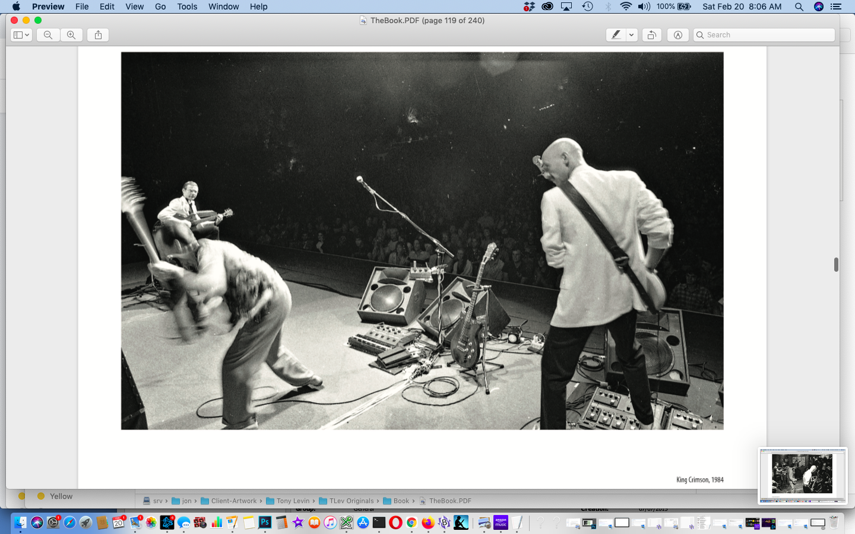The image size is (855, 534).
Task: Open Notification Center list icon
Action: pyautogui.click(x=836, y=7)
